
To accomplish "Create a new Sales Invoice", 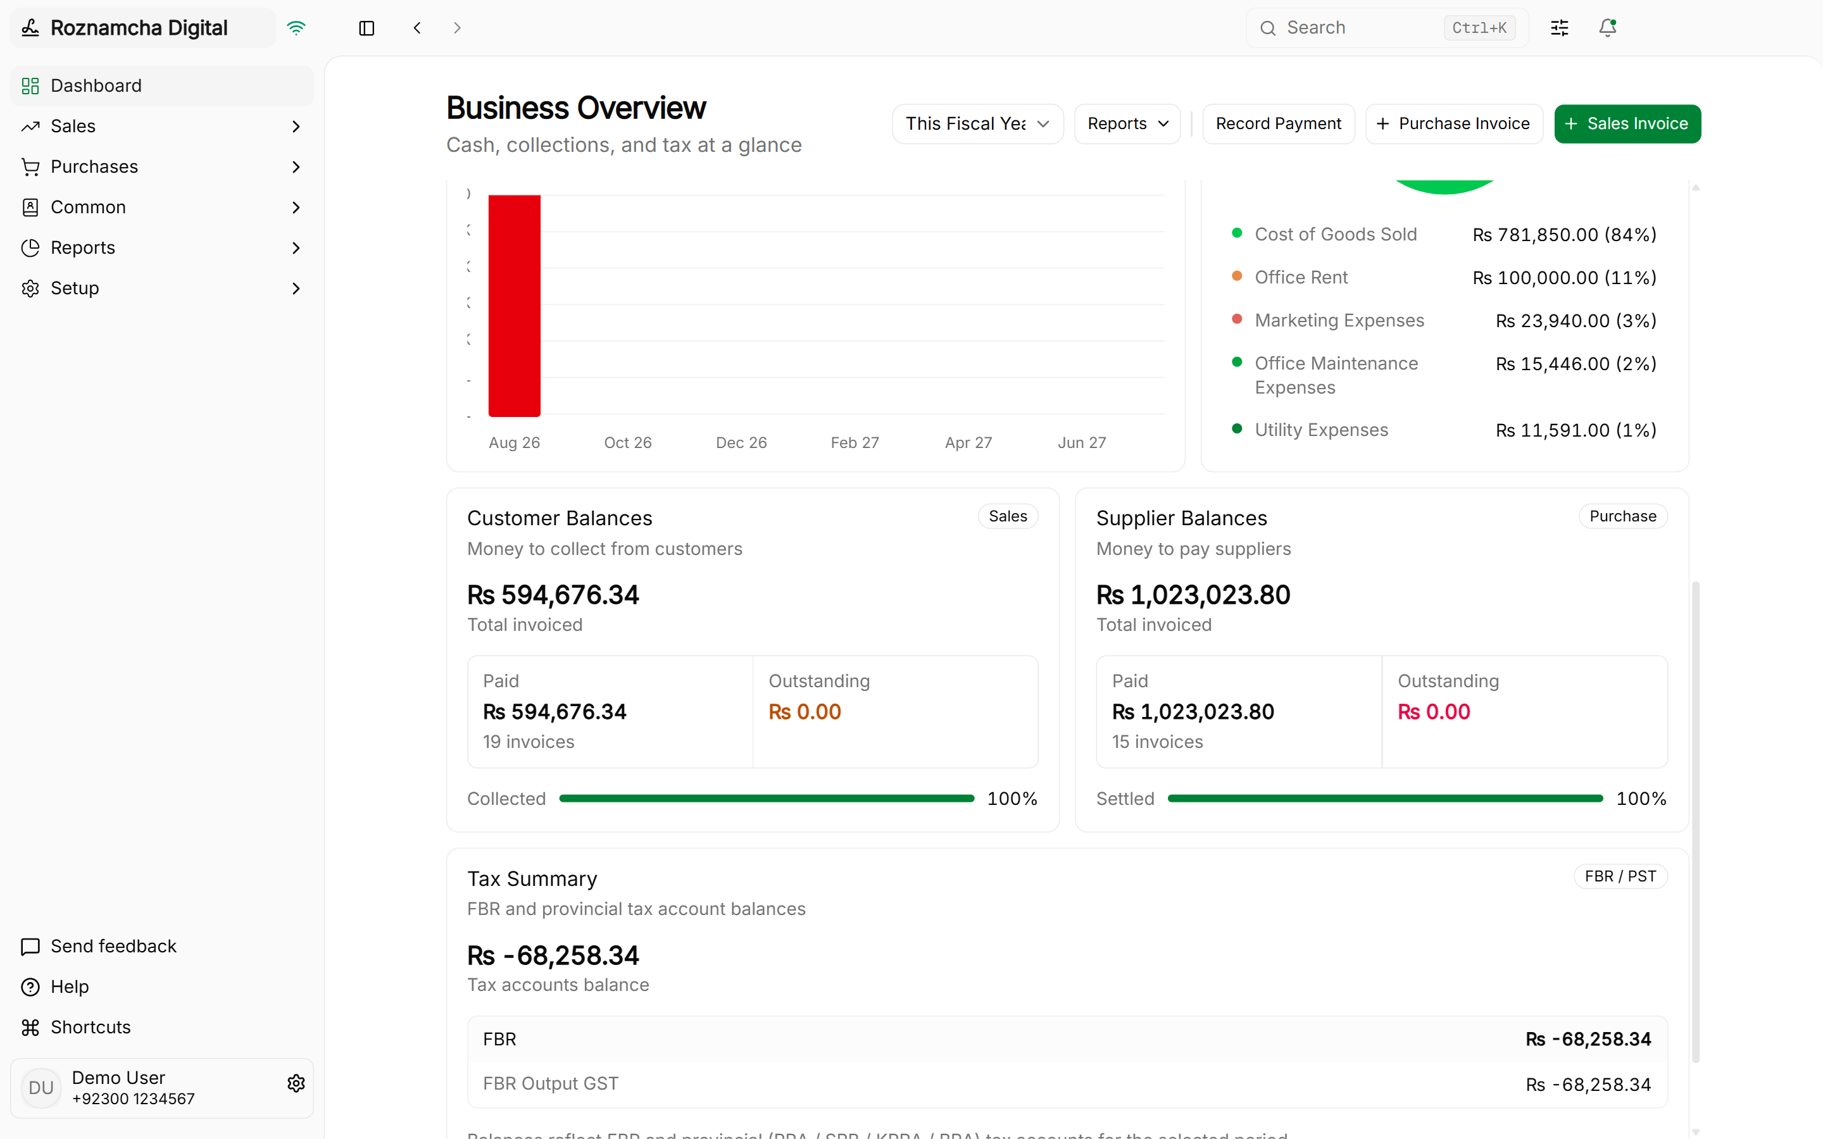I will (x=1627, y=123).
